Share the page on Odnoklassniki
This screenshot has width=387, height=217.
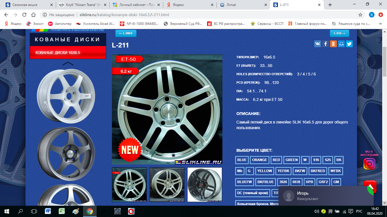(333, 44)
